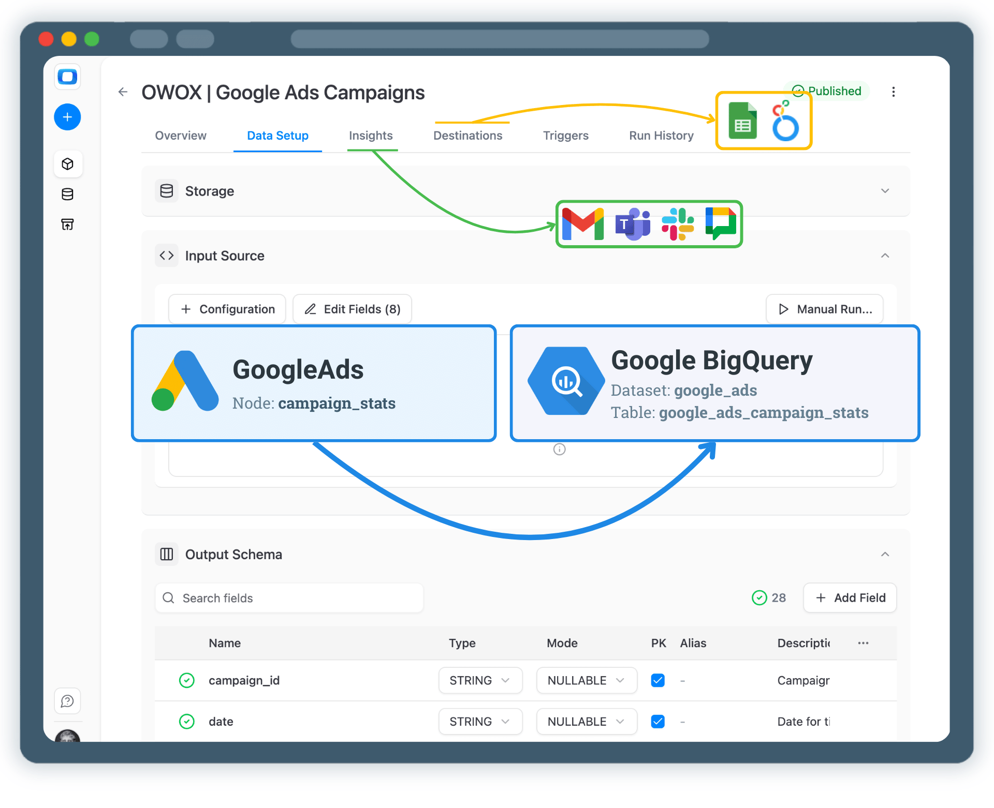This screenshot has height=808, width=994.
Task: Open the database storage icon in sidebar
Action: point(67,194)
